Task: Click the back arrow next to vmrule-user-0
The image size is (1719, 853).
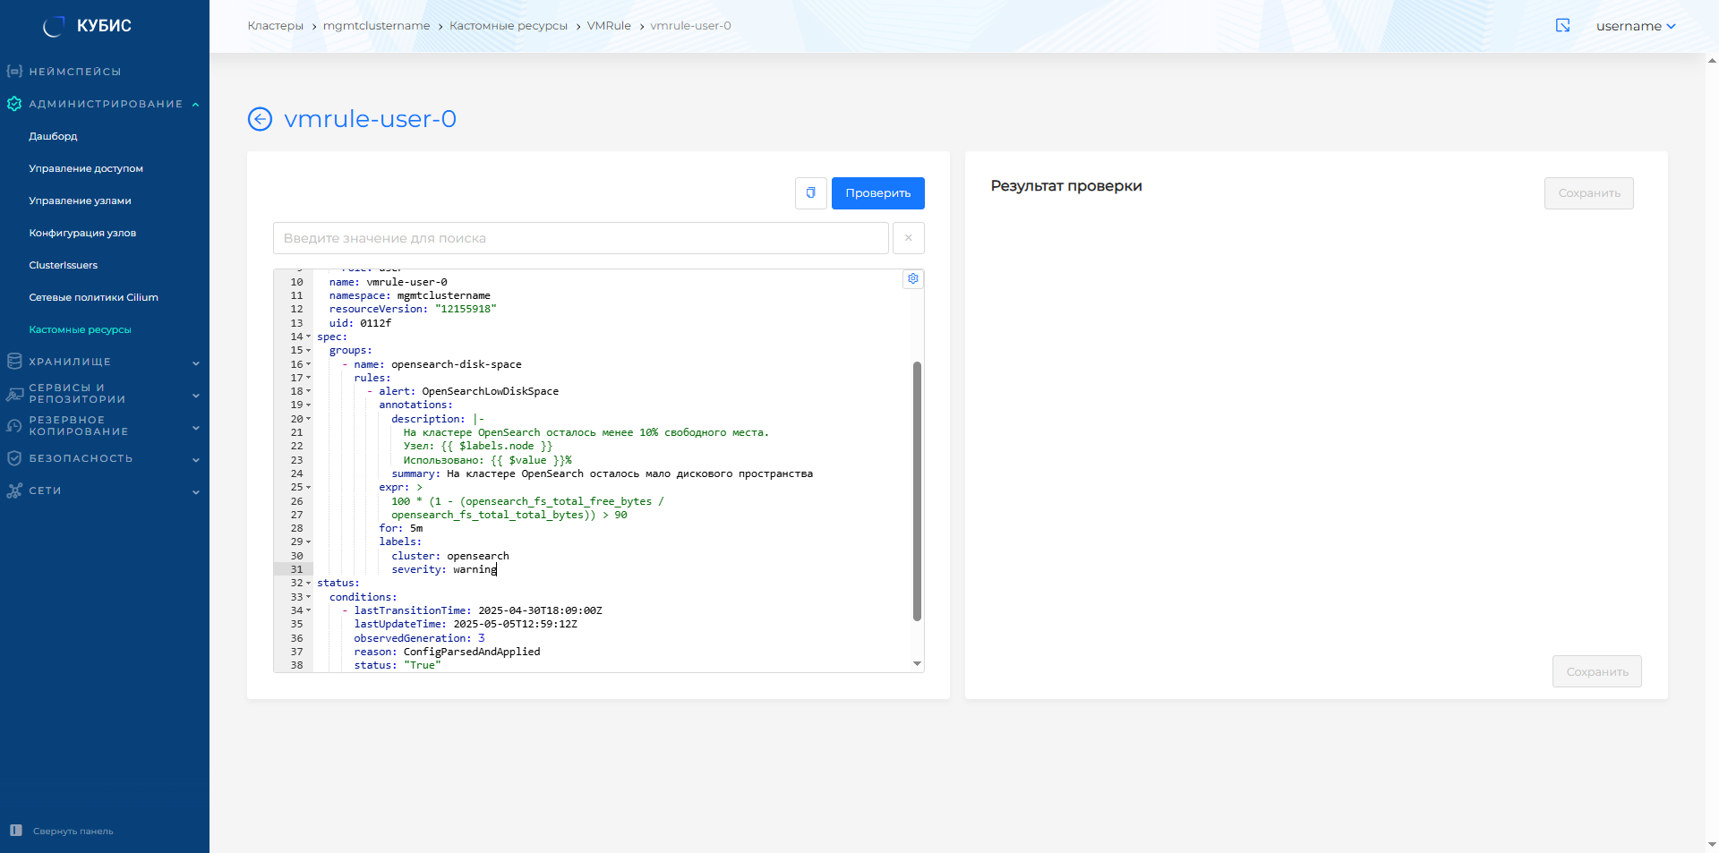Action: 260,119
